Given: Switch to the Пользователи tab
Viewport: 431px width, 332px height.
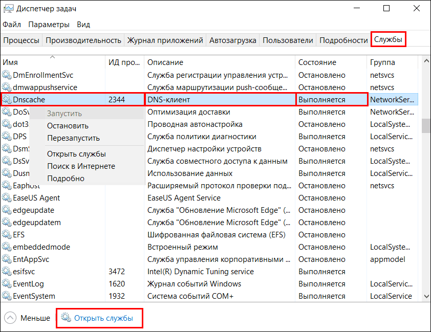Looking at the screenshot, I should (x=288, y=40).
